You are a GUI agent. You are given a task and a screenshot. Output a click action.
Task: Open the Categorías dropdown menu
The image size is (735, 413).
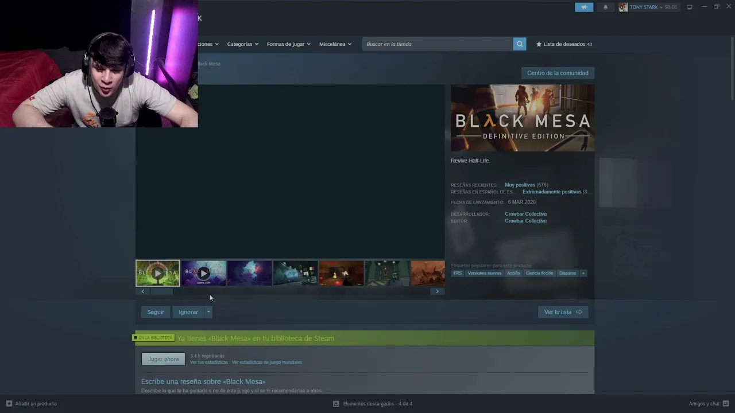243,44
